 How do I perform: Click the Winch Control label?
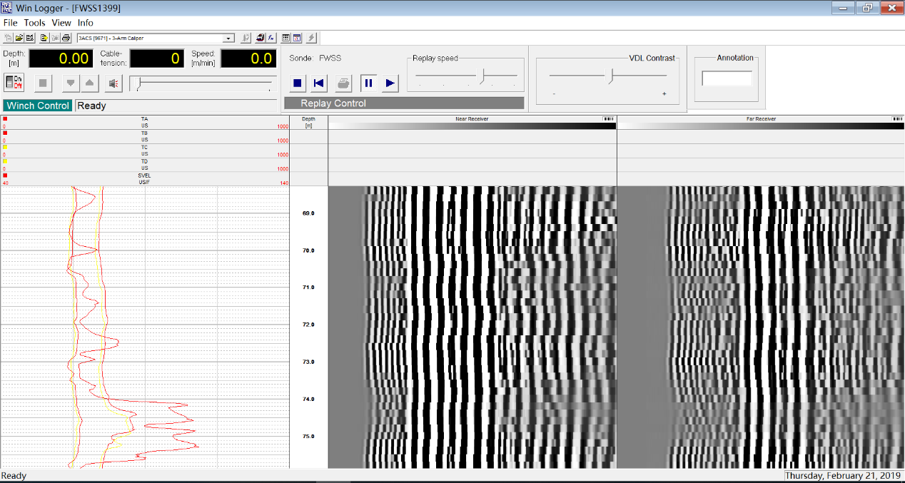point(38,106)
